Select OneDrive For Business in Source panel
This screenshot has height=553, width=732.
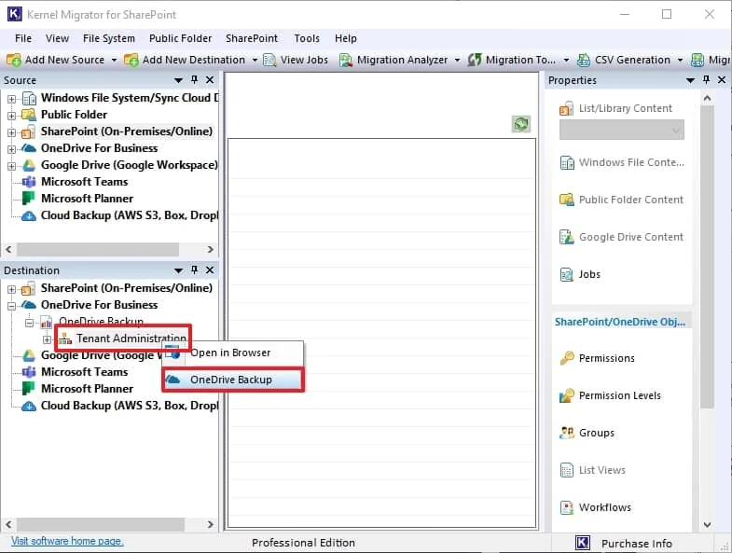99,148
